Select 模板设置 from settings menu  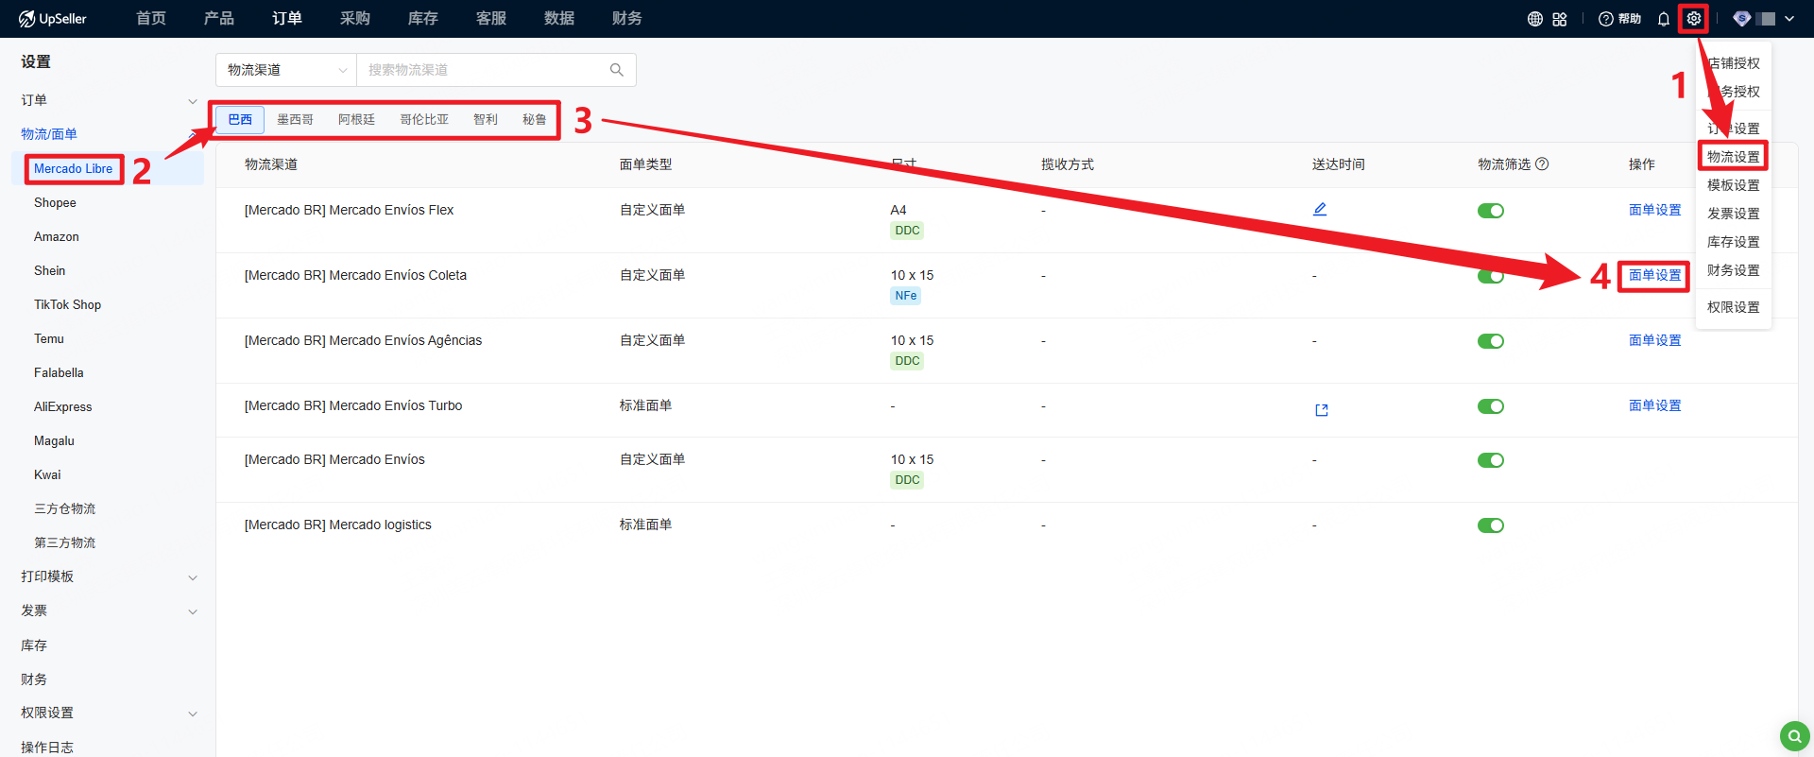(1733, 185)
